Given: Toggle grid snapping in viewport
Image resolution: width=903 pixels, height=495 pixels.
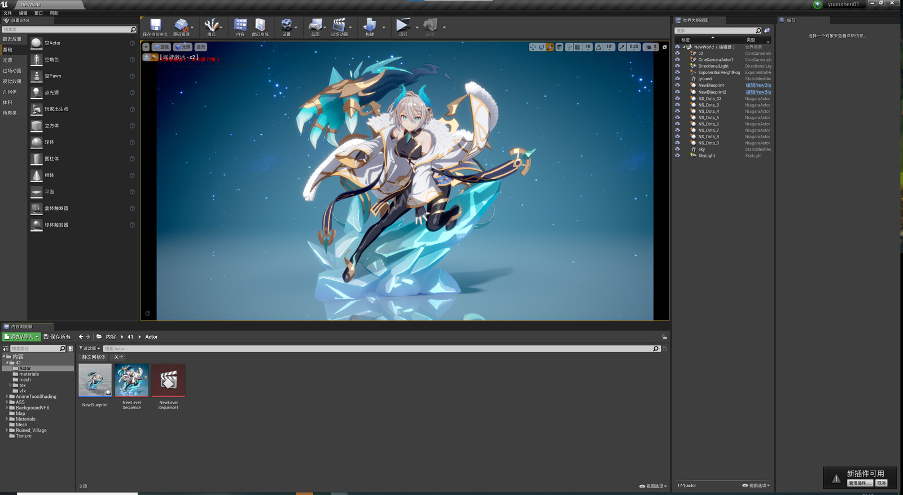Looking at the screenshot, I should click(x=578, y=47).
